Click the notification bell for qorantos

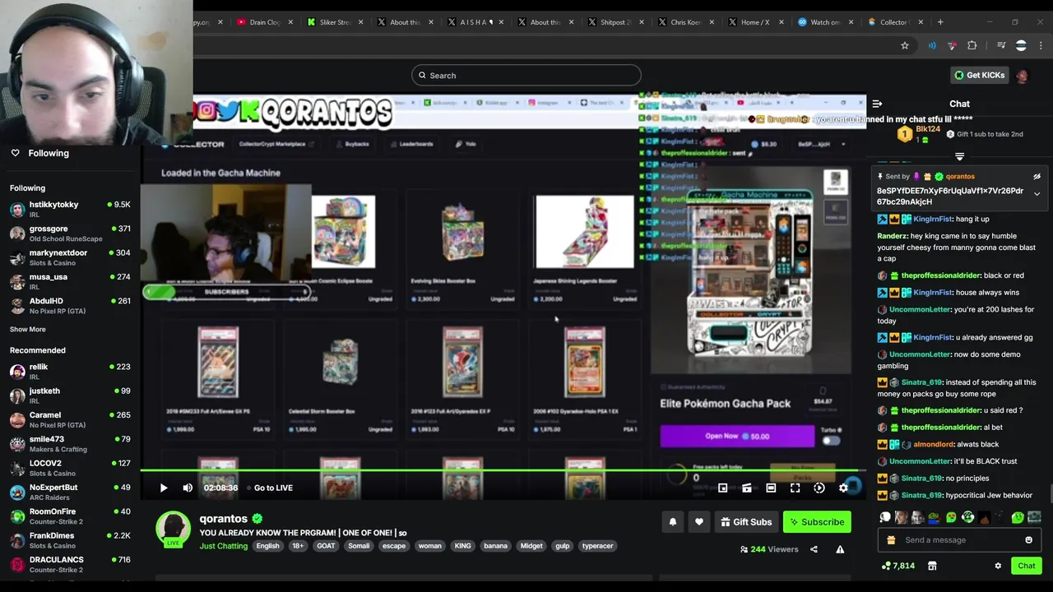click(673, 521)
